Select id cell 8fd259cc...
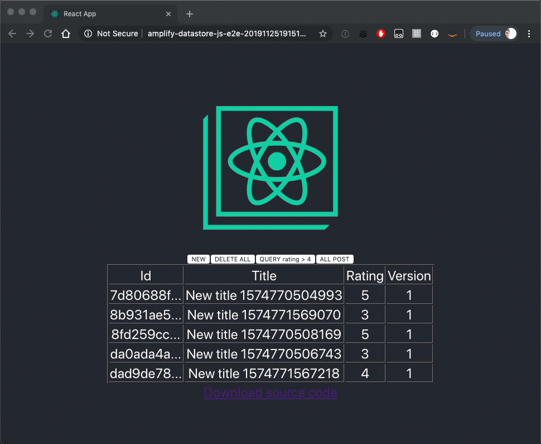This screenshot has width=541, height=444. pyautogui.click(x=146, y=335)
